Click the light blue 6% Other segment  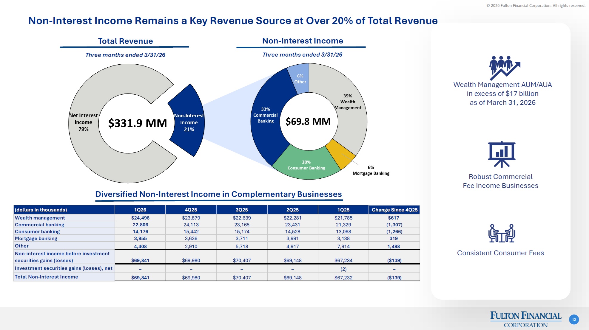click(300, 79)
